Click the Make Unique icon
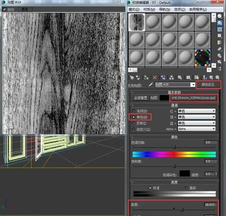This screenshot has height=216, width=226. click(x=171, y=77)
